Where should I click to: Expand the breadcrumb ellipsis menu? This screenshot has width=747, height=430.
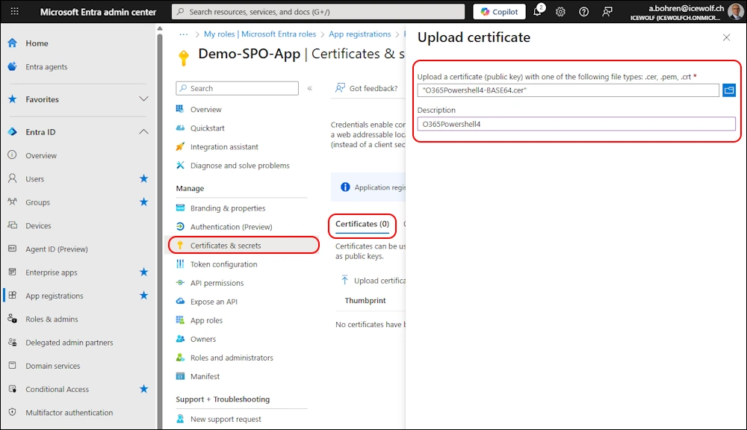(184, 34)
